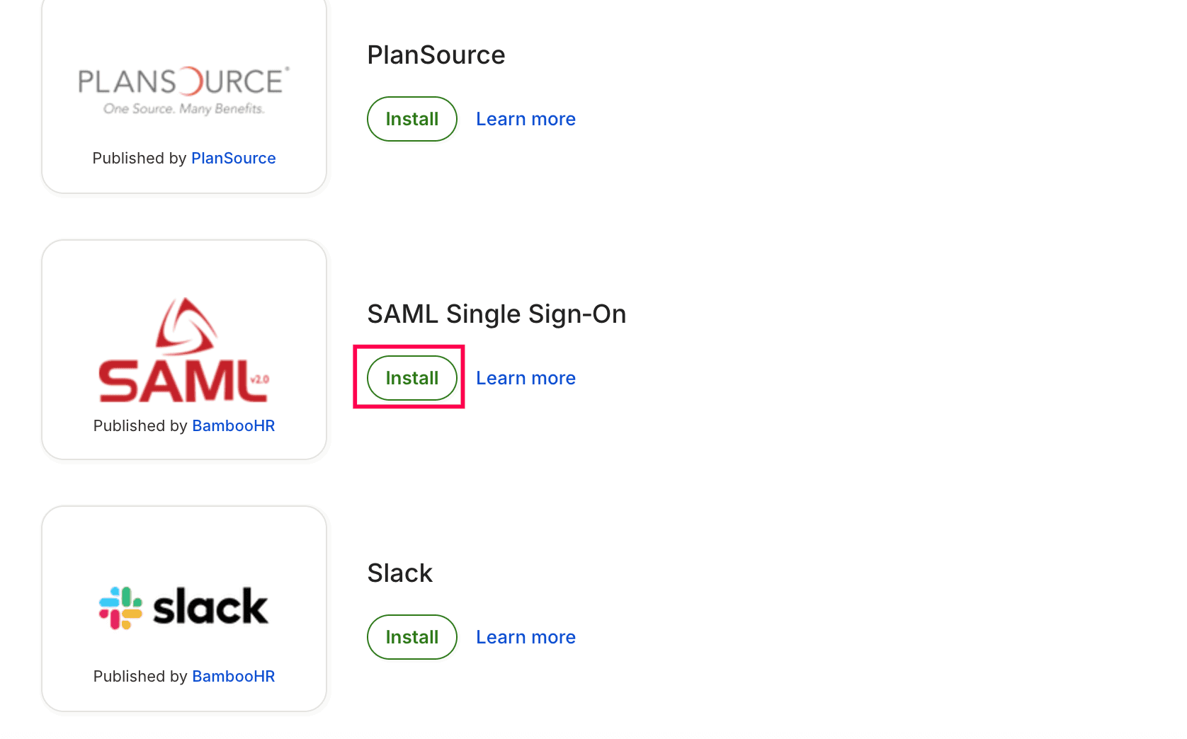Open Learn more for SAML Single Sign-On
Viewport: 1187px width, 739px height.
click(x=526, y=378)
